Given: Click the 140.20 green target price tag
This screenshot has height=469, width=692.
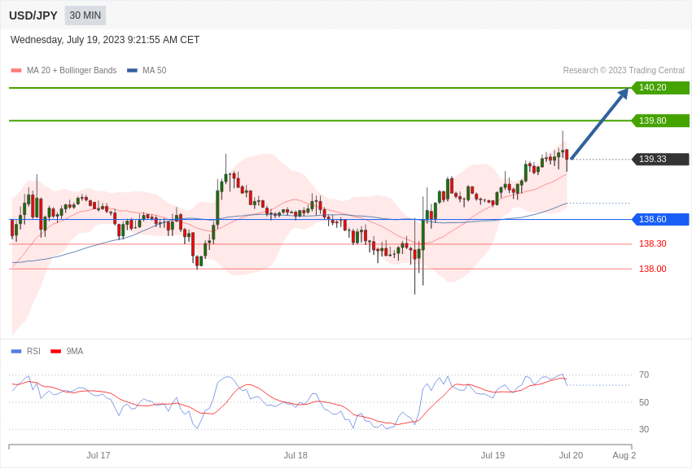Looking at the screenshot, I should (x=660, y=87).
